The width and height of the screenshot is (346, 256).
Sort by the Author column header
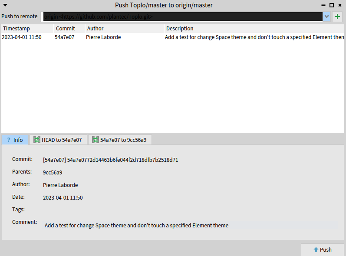(125, 29)
